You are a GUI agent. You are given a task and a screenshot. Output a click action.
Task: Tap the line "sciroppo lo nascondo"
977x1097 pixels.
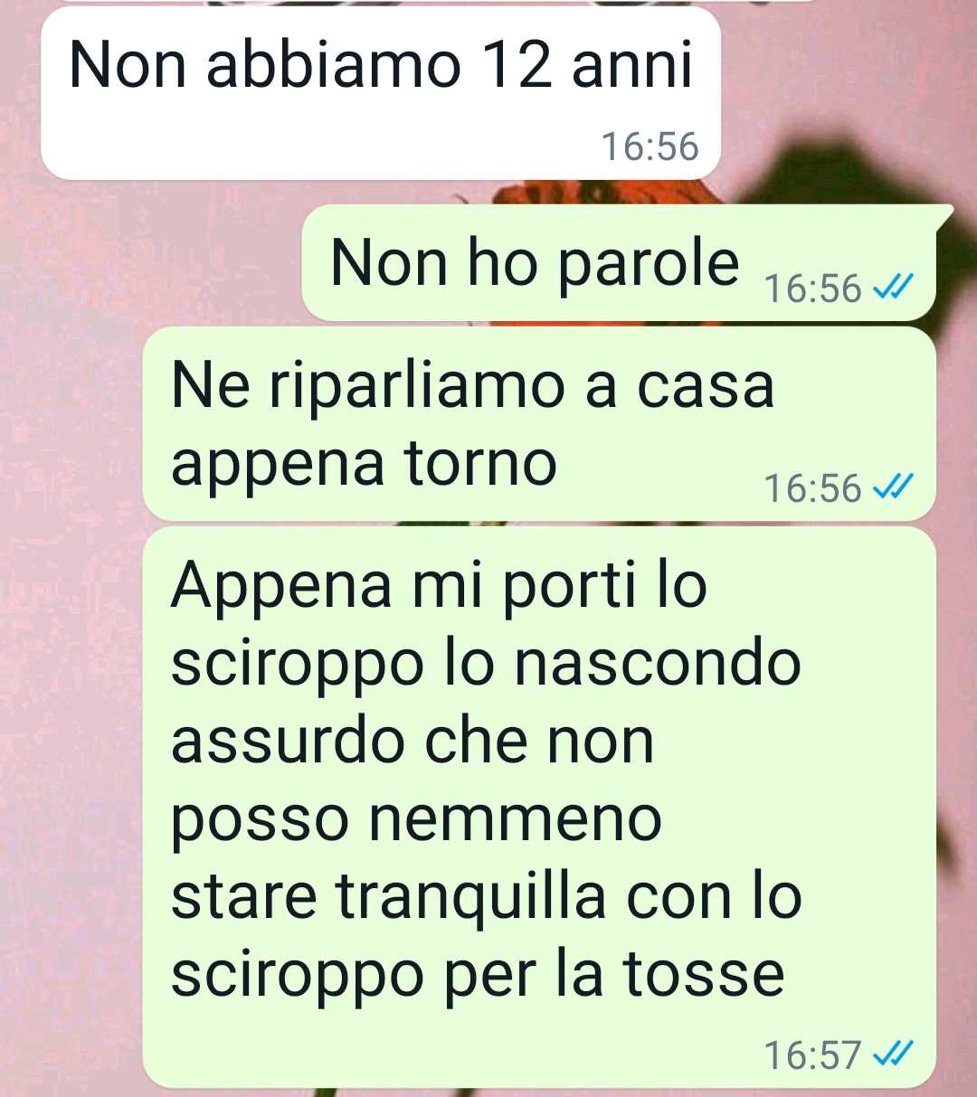(x=486, y=665)
